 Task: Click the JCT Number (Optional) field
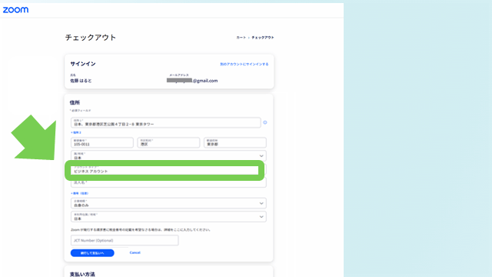pos(125,241)
